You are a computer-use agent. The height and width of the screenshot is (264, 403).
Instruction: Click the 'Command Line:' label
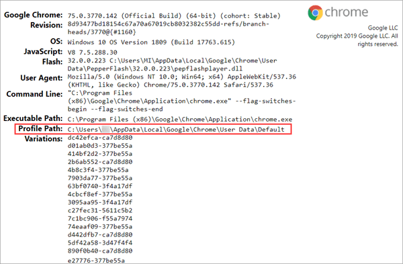[x=34, y=94]
